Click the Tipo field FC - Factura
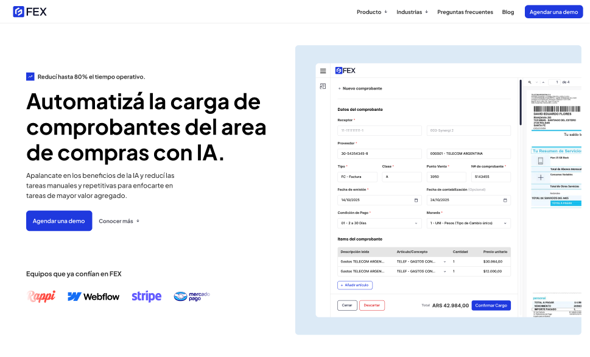The width and height of the screenshot is (590, 357). tap(357, 177)
